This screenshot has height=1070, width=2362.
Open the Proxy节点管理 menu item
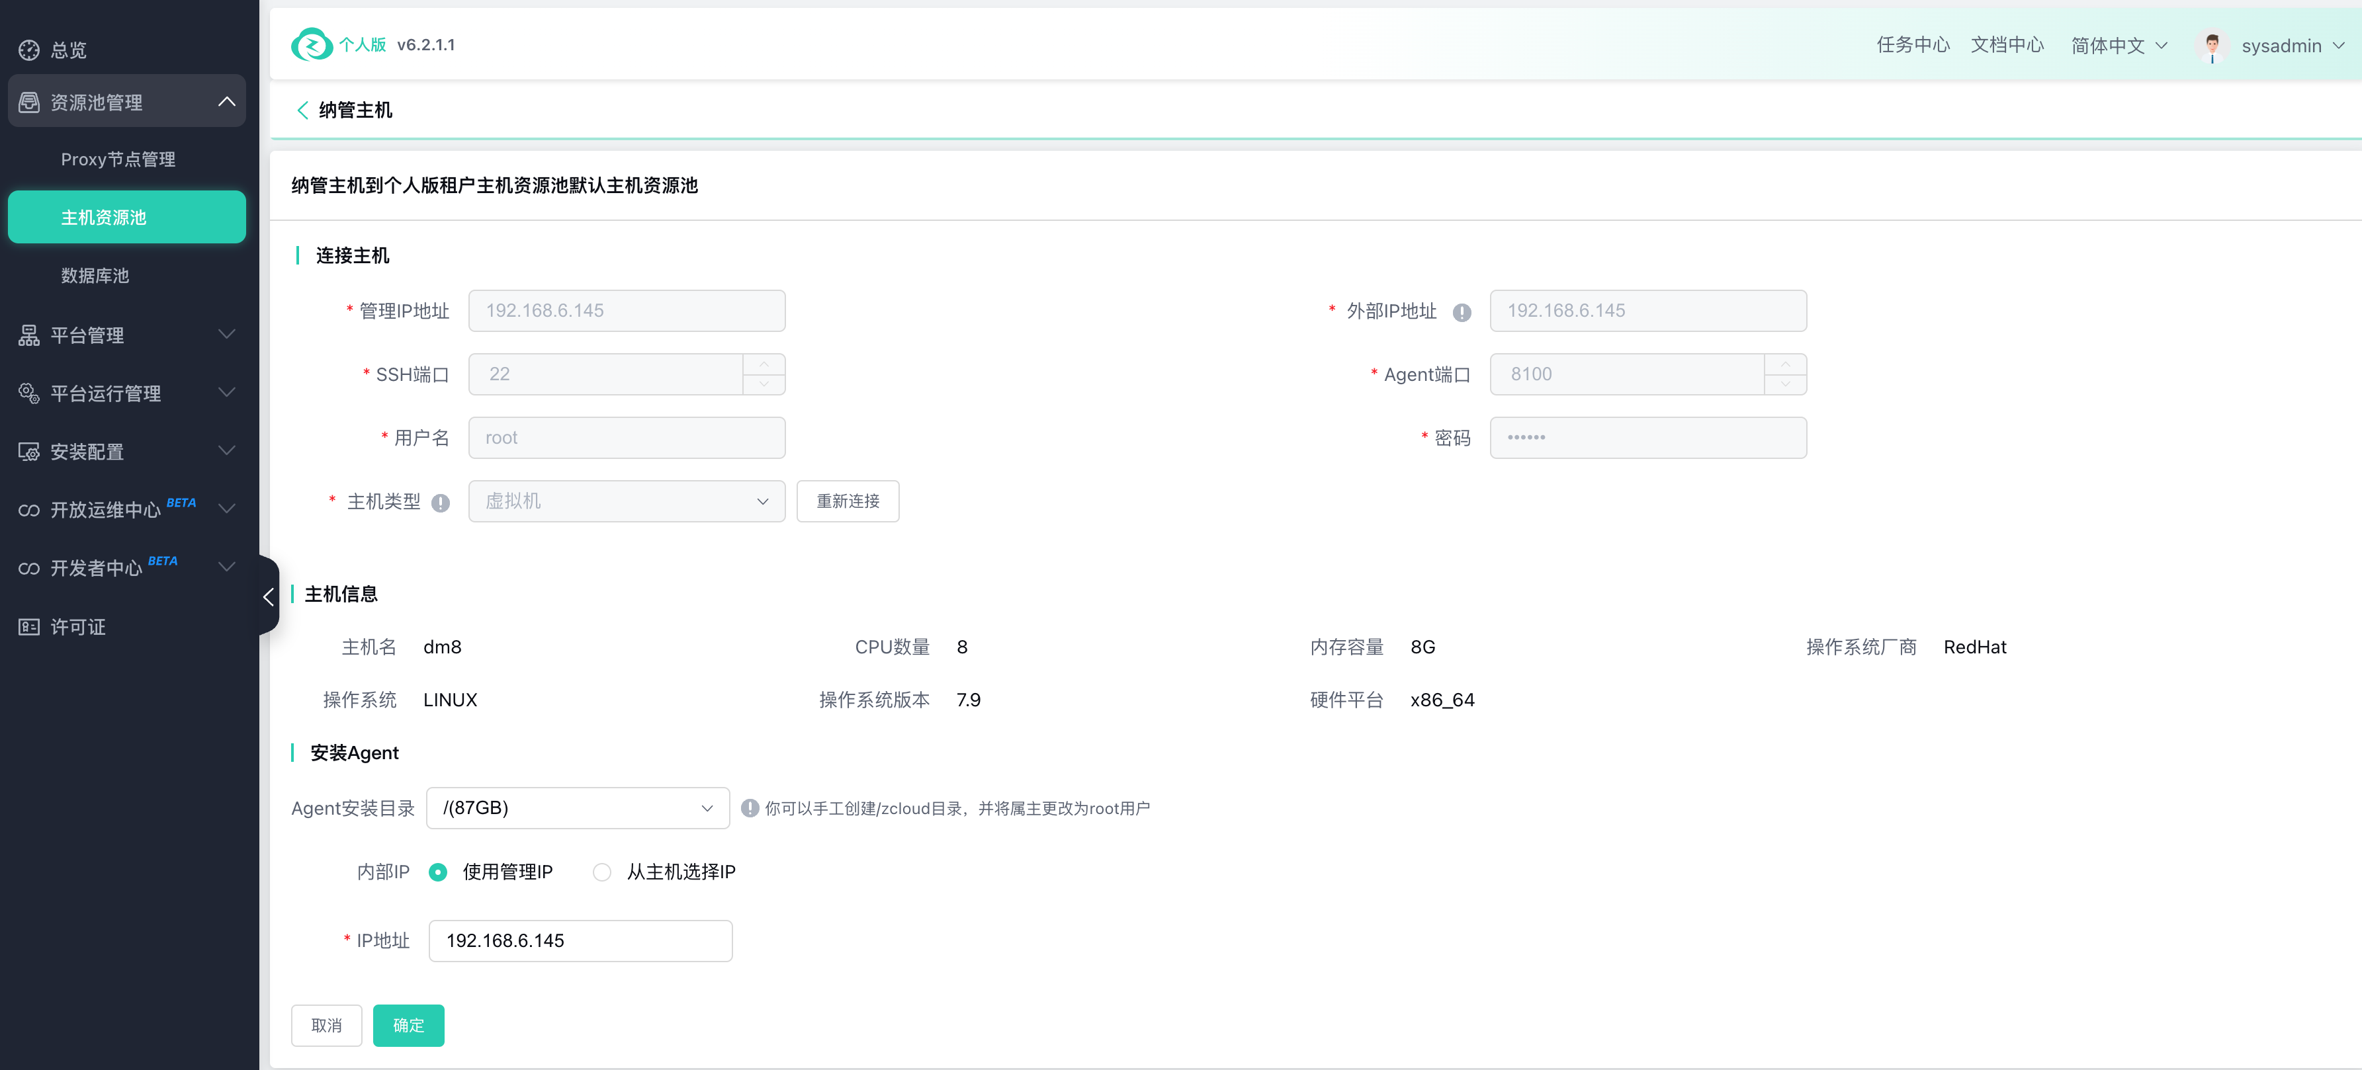(x=118, y=159)
